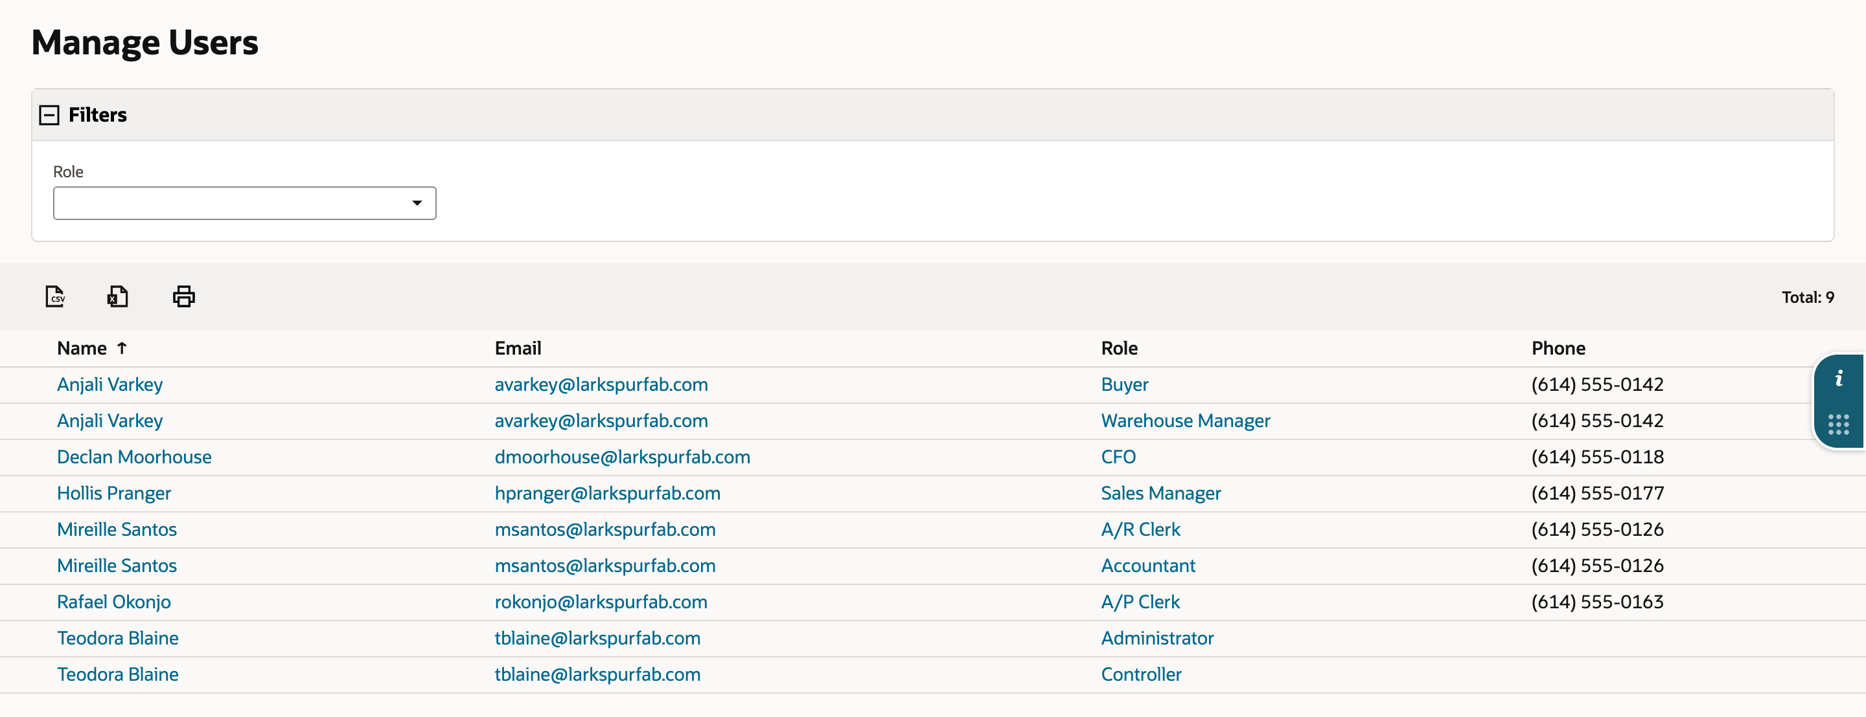
Task: Open Mireille Santos in Accountant row
Action: coord(117,566)
